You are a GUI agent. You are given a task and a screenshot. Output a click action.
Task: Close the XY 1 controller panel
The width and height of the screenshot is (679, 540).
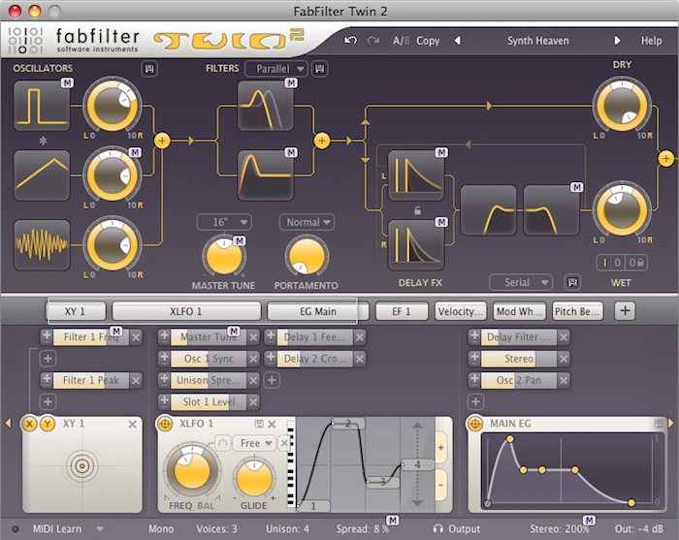[133, 424]
